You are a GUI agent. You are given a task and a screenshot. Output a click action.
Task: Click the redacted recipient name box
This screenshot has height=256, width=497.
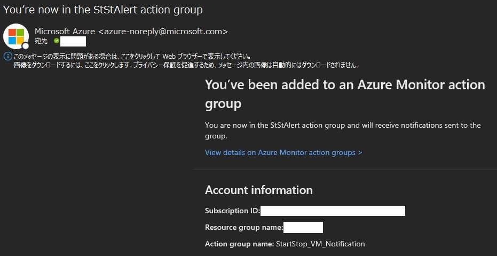[73, 41]
